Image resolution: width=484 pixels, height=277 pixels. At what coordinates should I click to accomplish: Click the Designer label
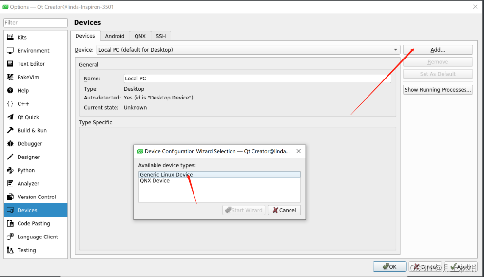pos(29,157)
